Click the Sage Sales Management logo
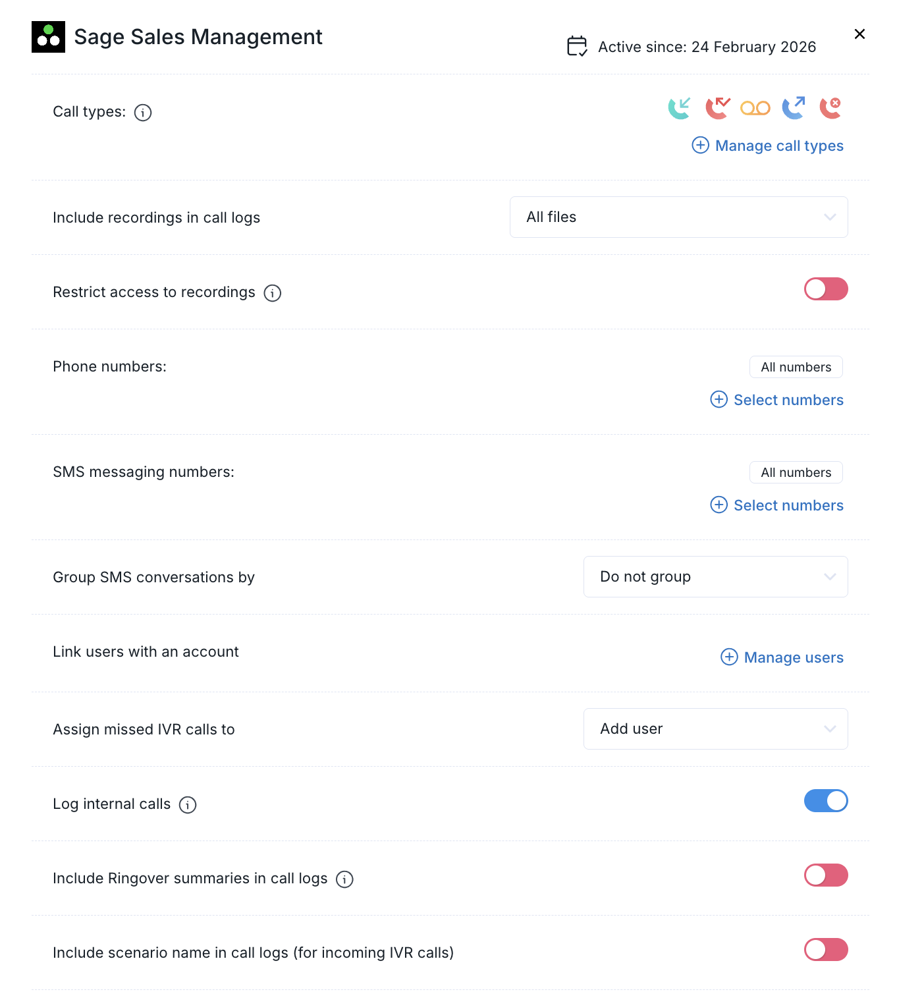The image size is (897, 992). point(48,37)
